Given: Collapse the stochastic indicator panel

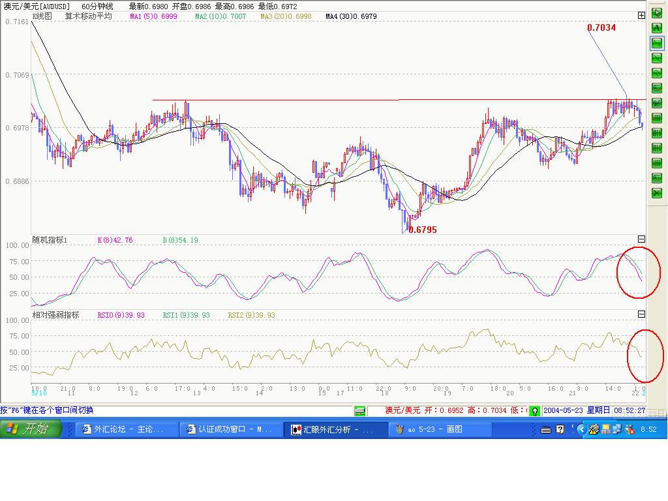Looking at the screenshot, I should pyautogui.click(x=642, y=239).
